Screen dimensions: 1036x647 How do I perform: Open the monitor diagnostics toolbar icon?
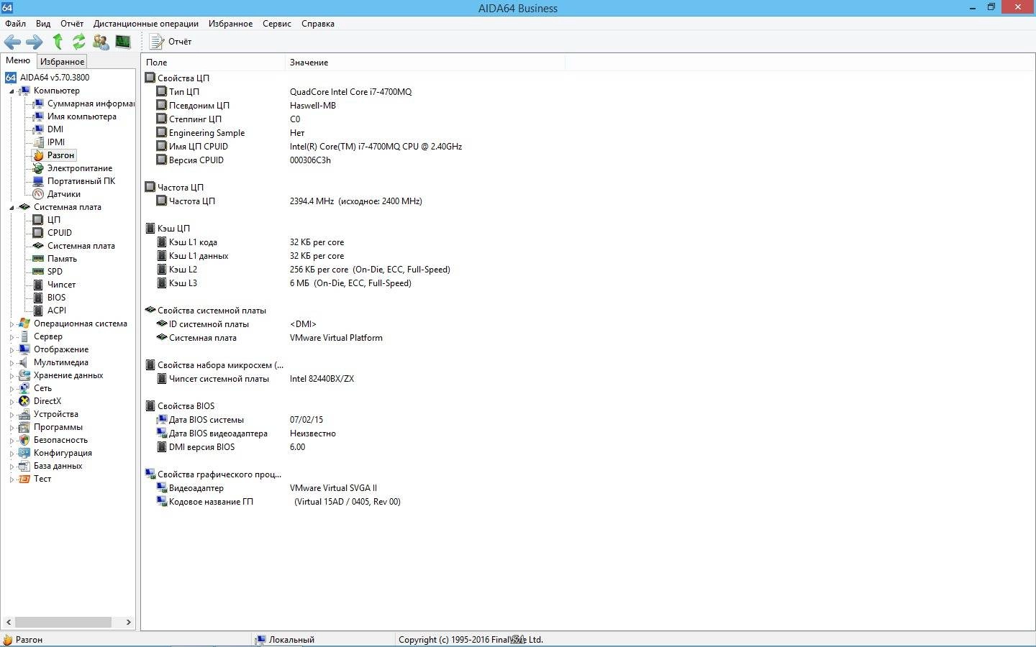pyautogui.click(x=123, y=42)
